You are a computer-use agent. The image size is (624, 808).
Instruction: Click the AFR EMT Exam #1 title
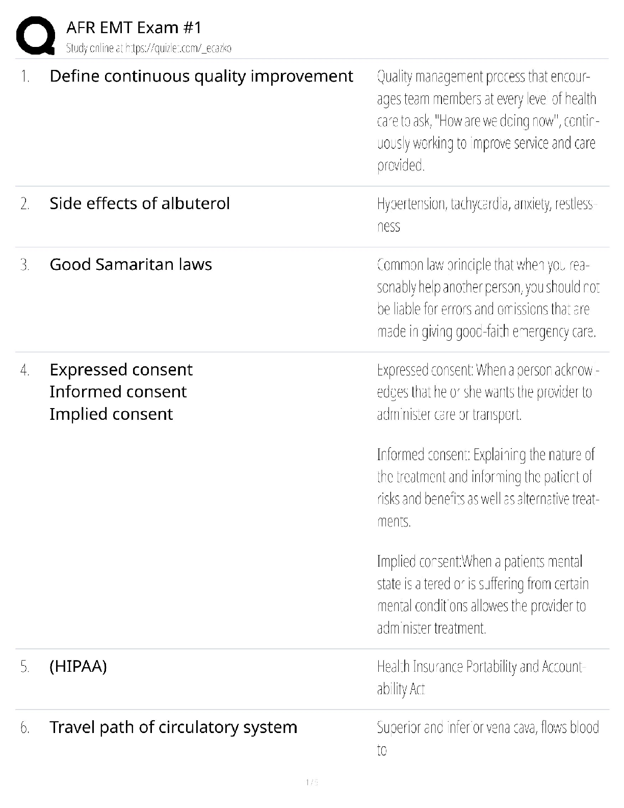(134, 28)
